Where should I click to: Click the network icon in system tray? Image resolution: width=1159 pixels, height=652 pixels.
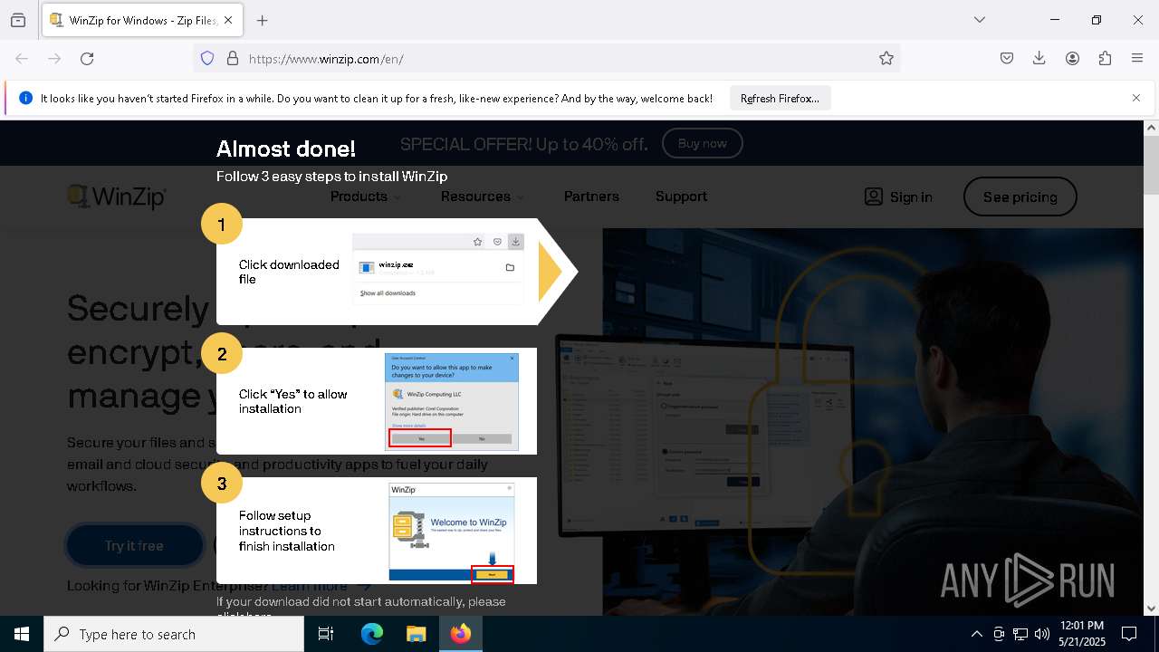(1020, 634)
